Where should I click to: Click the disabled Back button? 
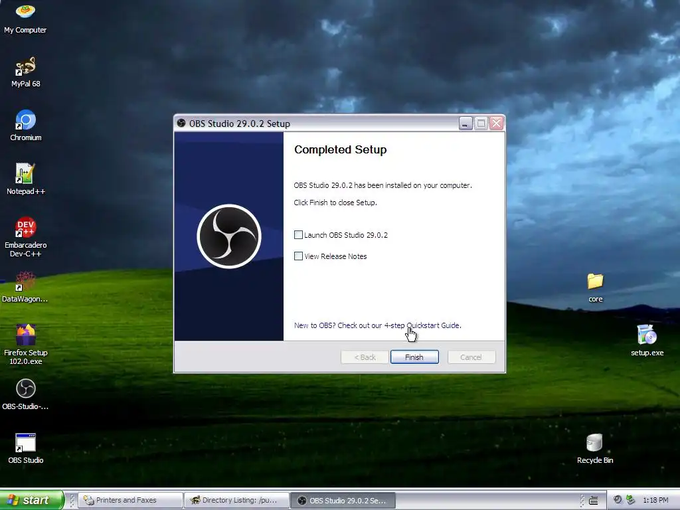pos(365,357)
